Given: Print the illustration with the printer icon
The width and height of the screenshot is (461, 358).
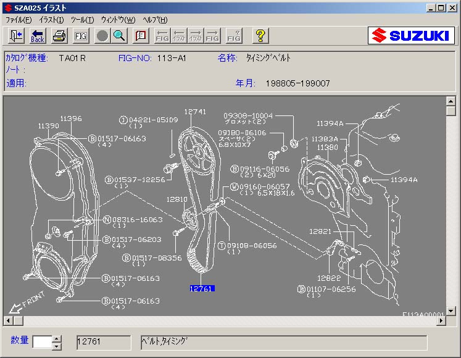Looking at the screenshot, I should click(x=59, y=36).
